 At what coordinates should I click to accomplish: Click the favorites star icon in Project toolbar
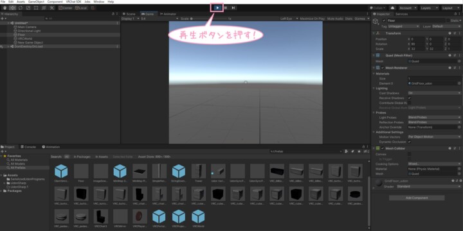pyautogui.click(x=359, y=151)
